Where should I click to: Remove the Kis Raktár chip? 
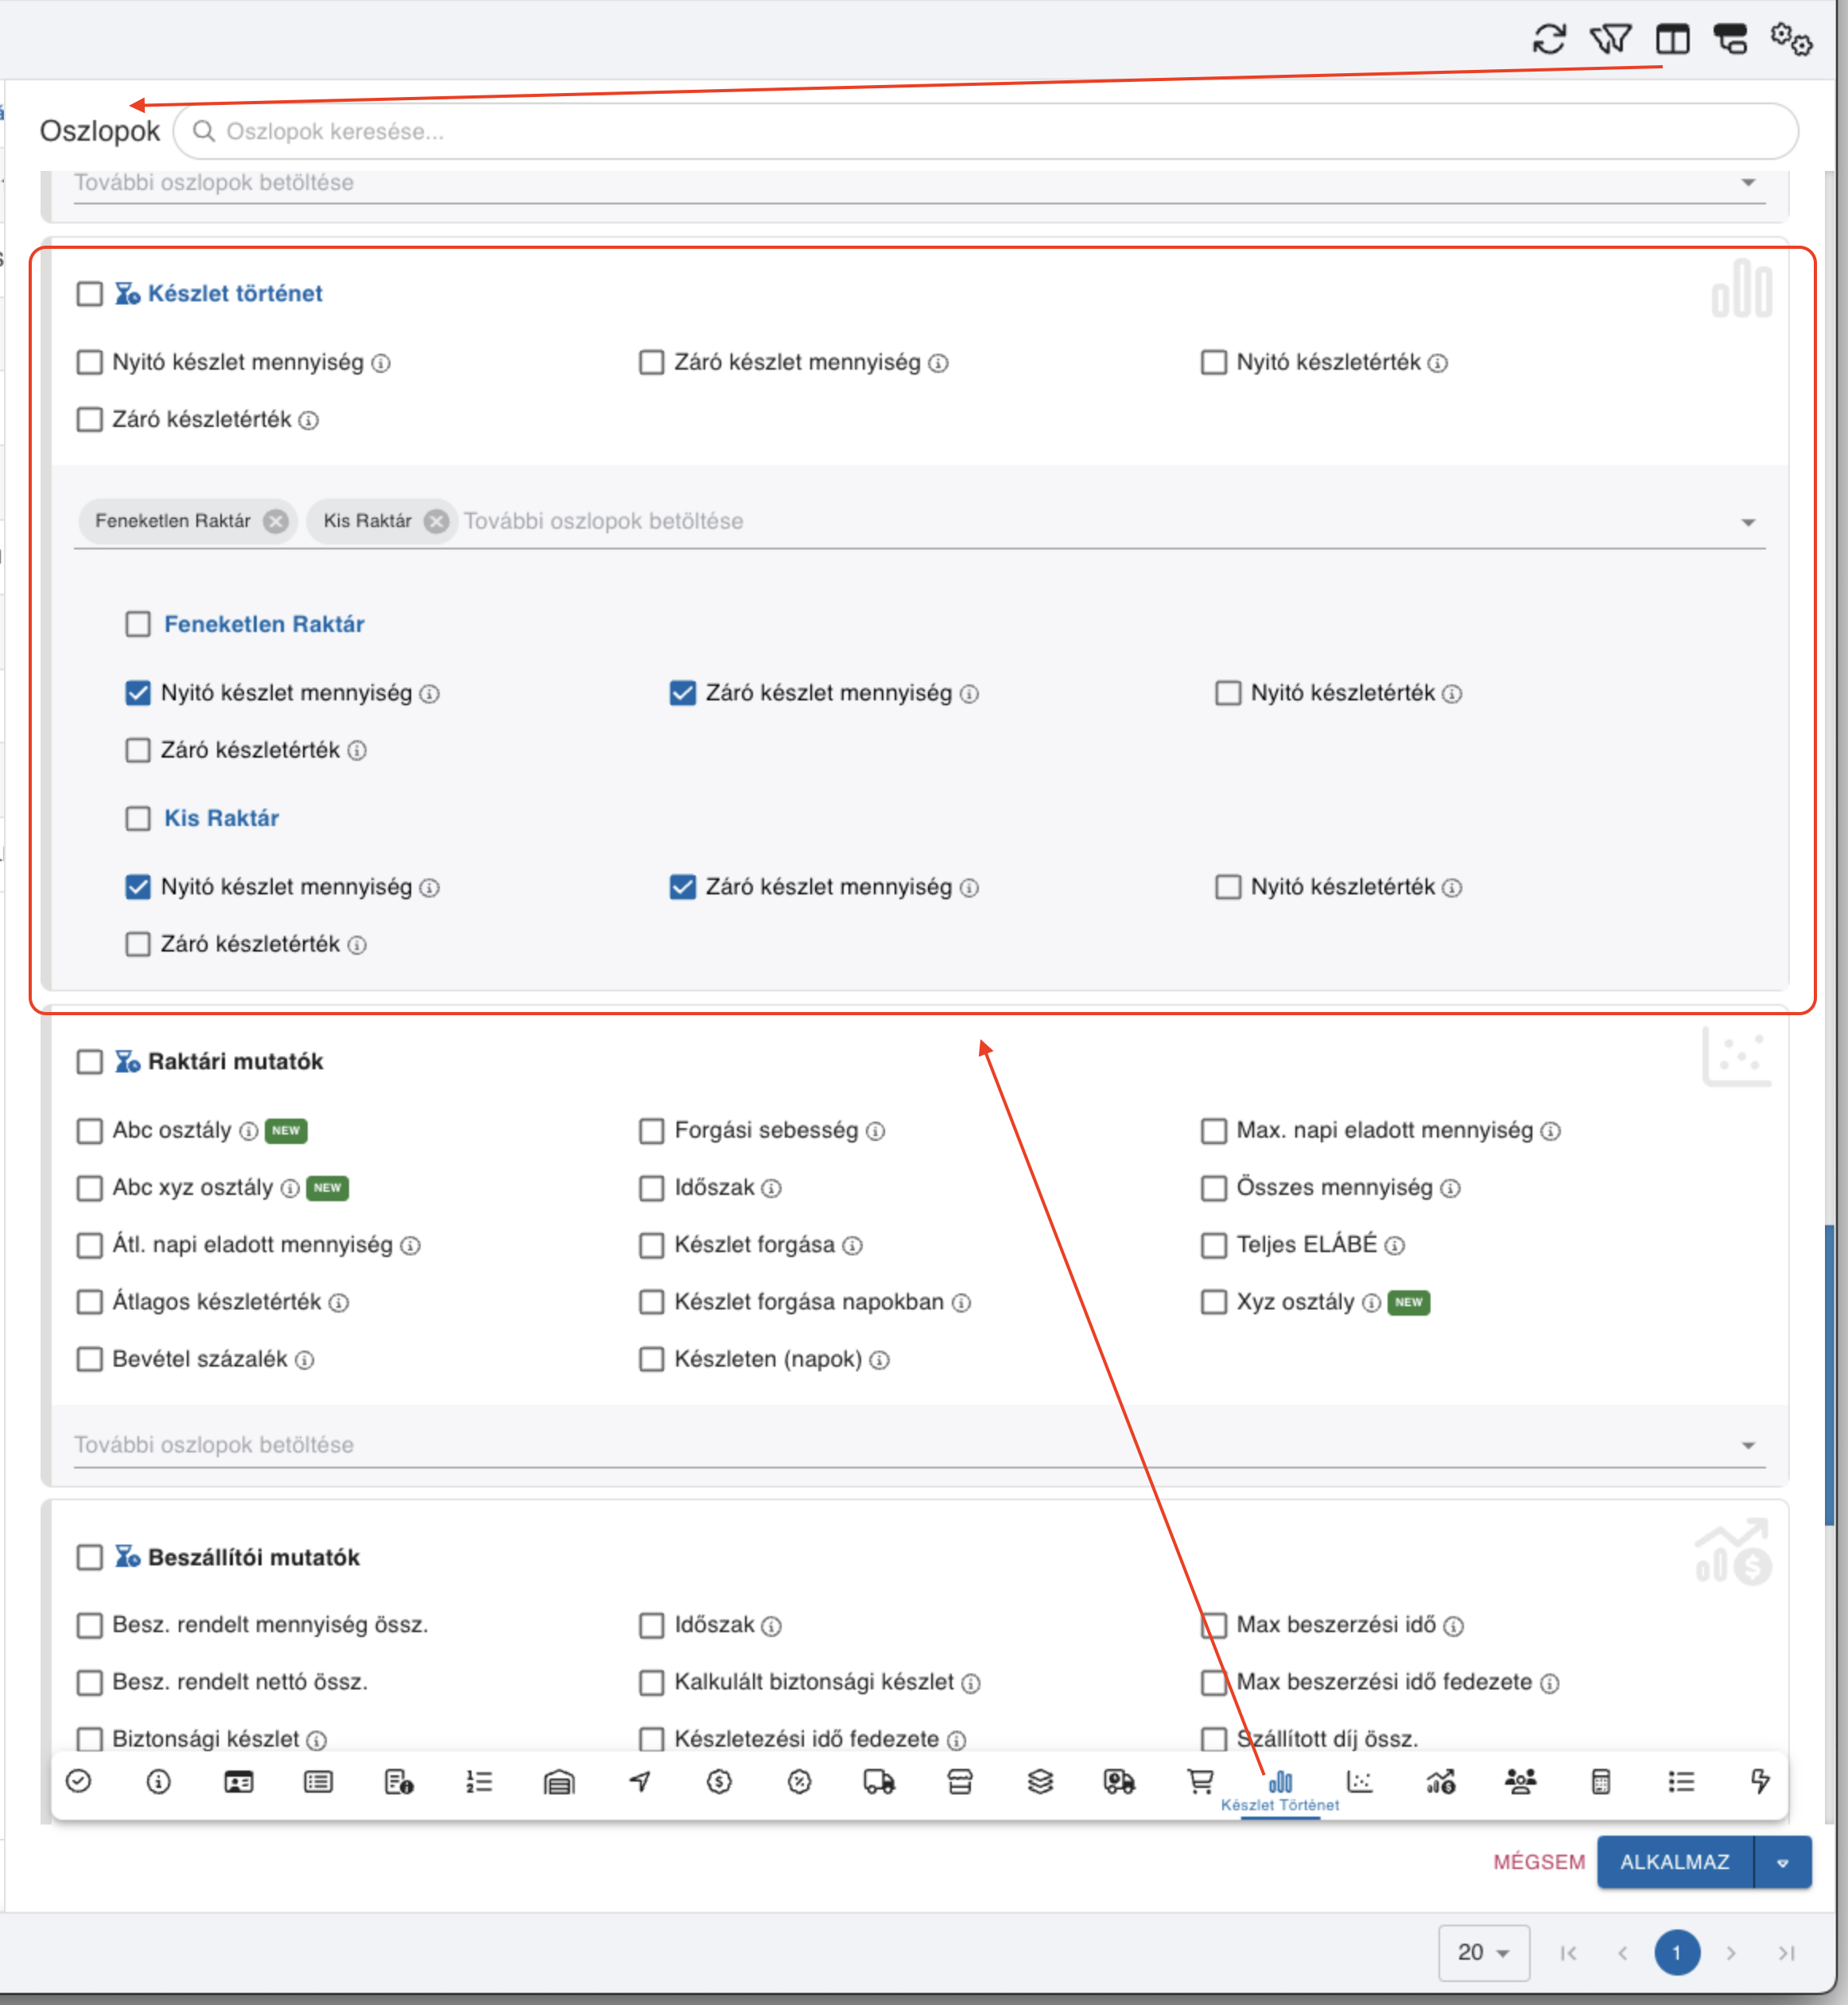point(436,521)
